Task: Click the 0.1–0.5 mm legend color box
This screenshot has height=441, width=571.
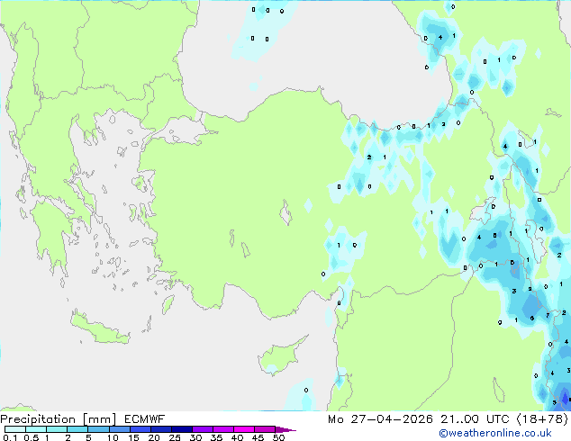Action: (x=15, y=429)
